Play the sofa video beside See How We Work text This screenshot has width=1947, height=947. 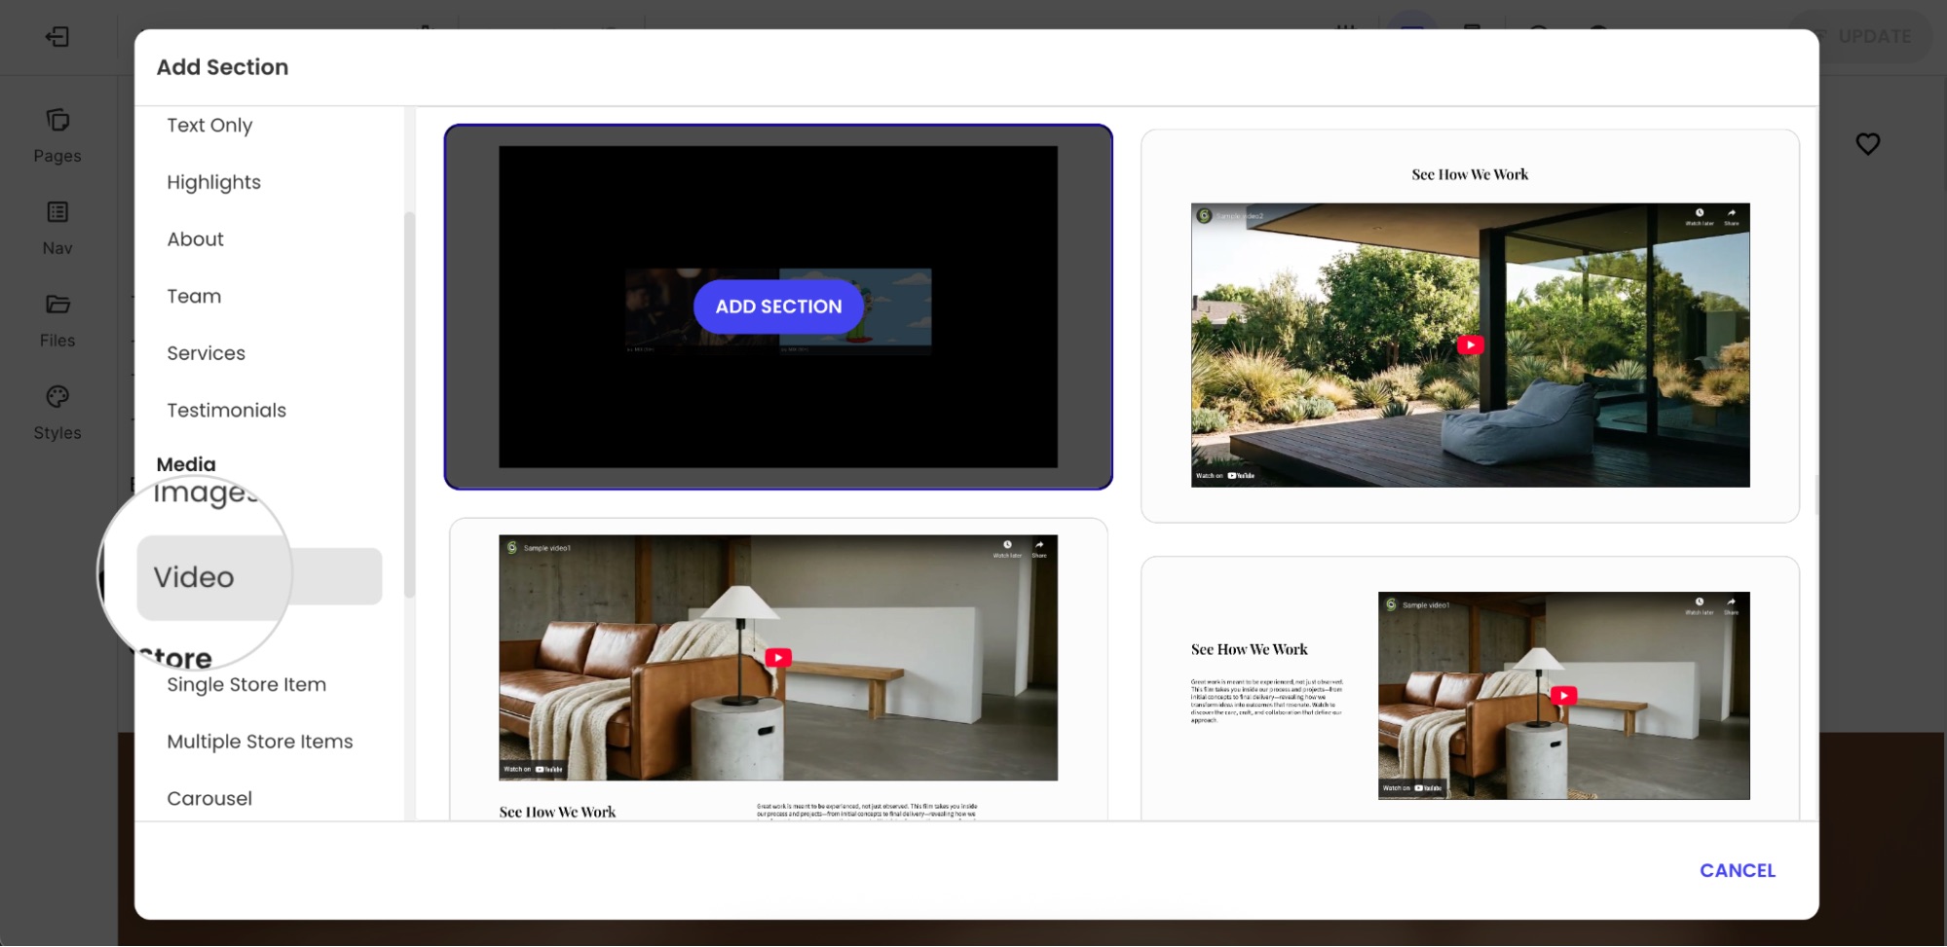(x=1563, y=695)
